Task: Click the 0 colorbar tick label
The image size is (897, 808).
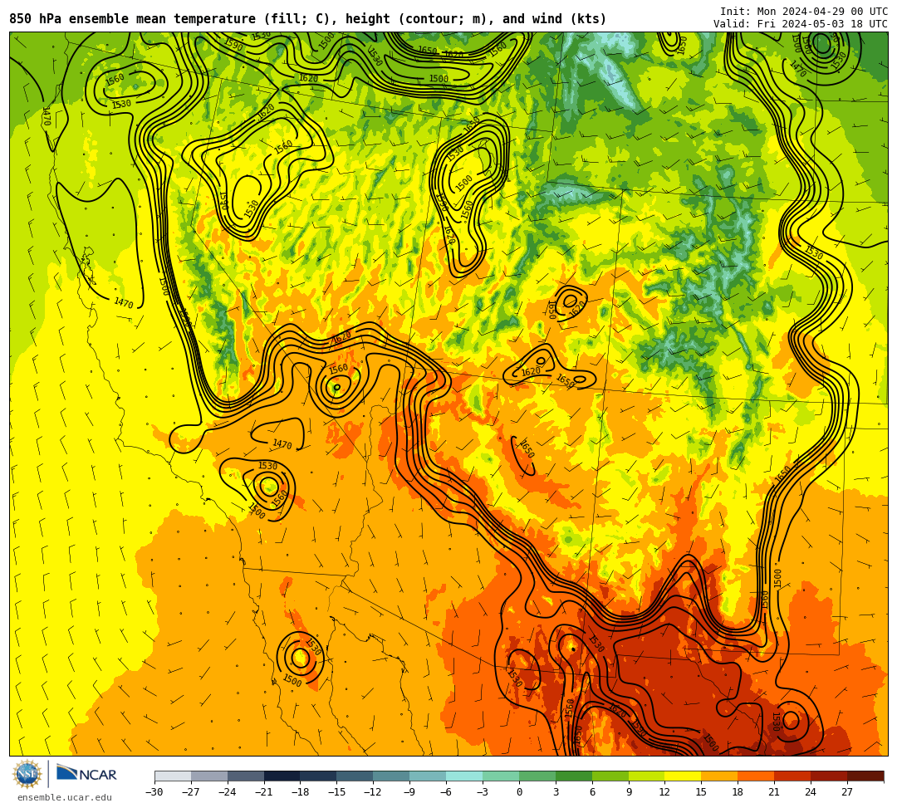Action: [x=519, y=792]
